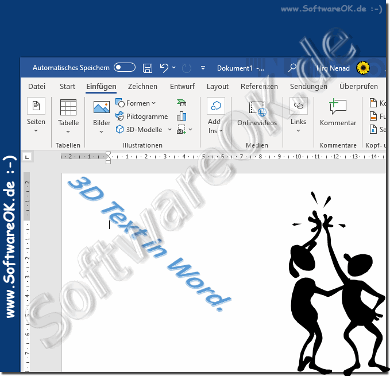Click the tab stop selector box

point(27,157)
